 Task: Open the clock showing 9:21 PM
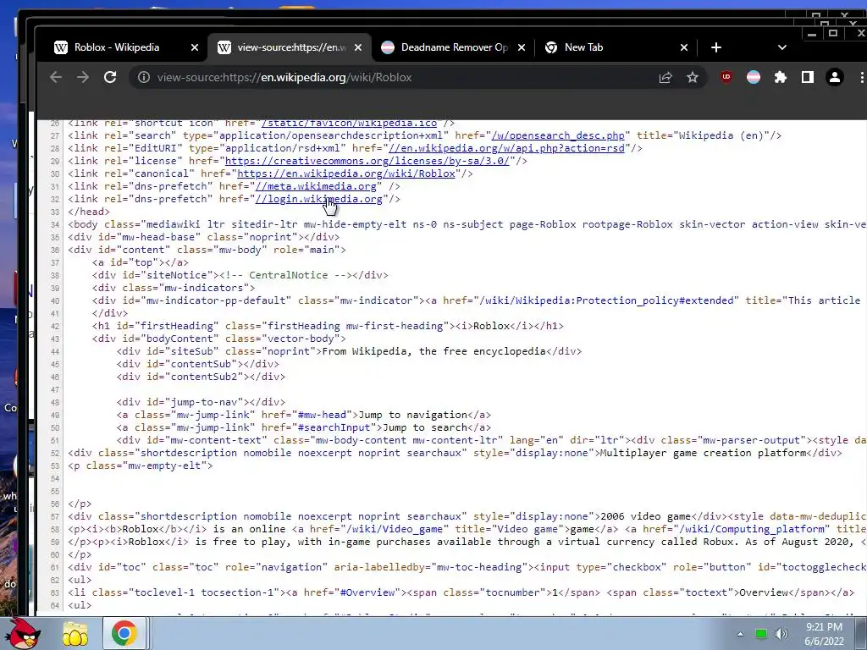pos(824,634)
